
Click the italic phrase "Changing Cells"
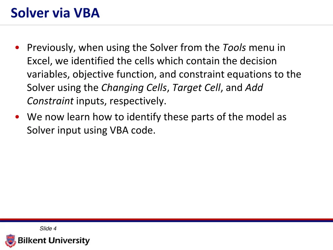tap(134, 88)
